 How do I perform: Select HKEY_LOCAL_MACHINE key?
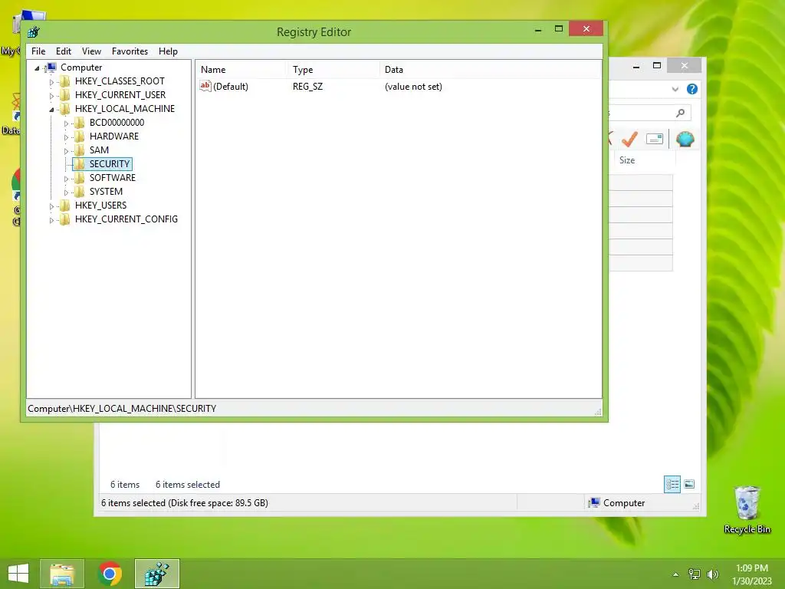pos(125,109)
